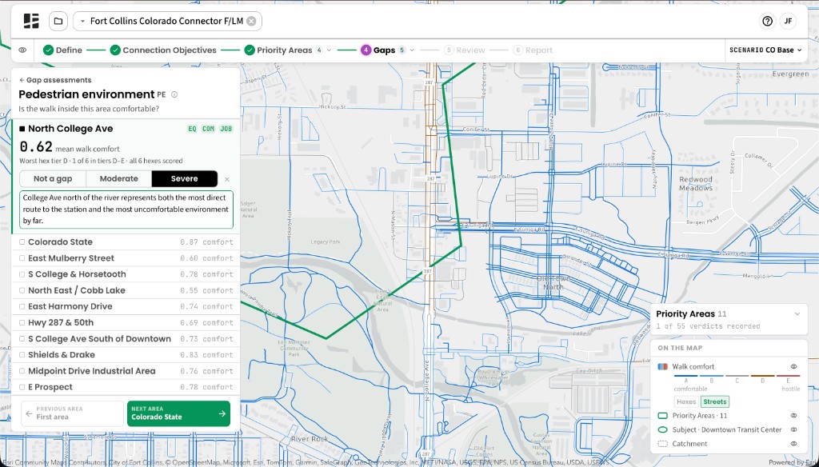Click the EQ tag badge
819x467 pixels.
pos(192,129)
